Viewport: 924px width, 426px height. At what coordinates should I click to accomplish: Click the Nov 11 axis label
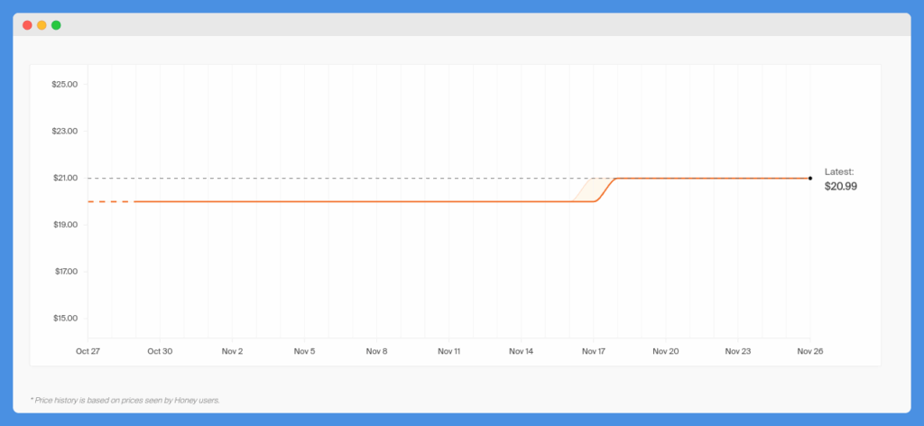point(449,351)
